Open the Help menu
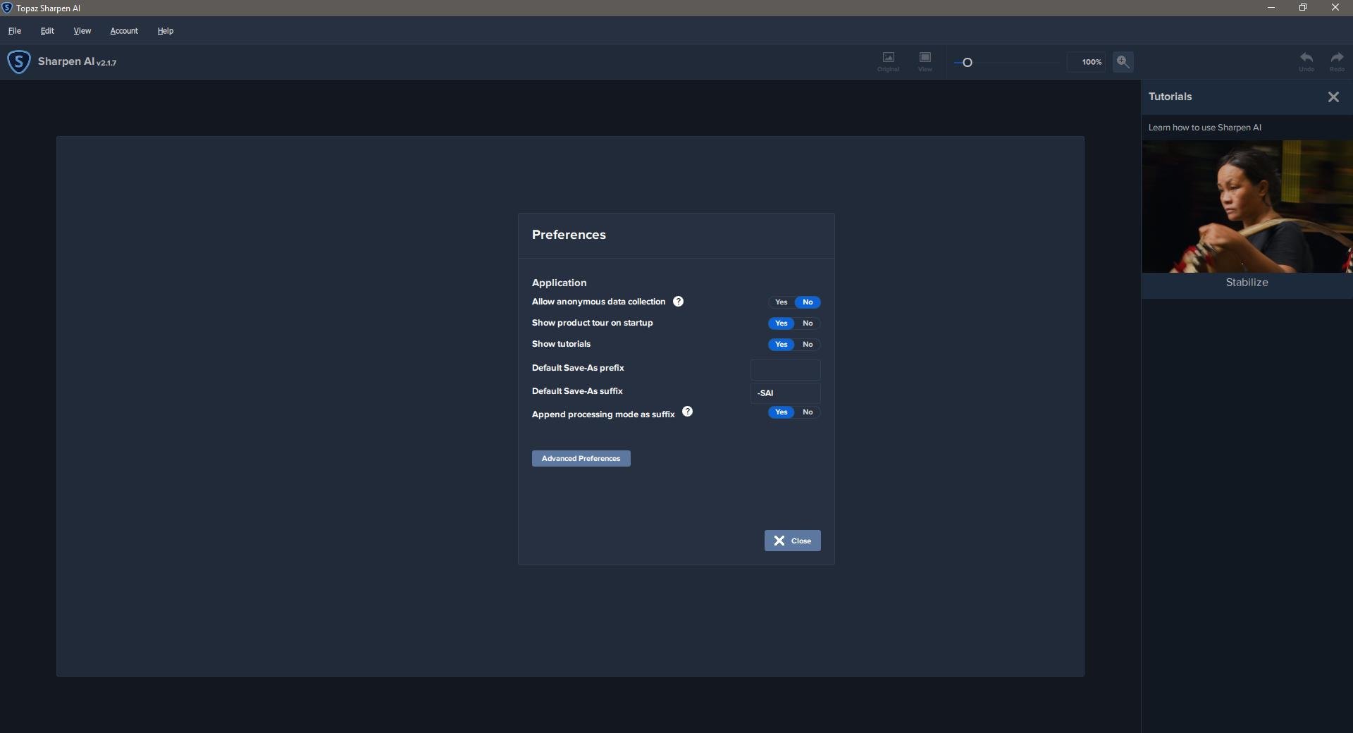1353x733 pixels. click(x=165, y=31)
